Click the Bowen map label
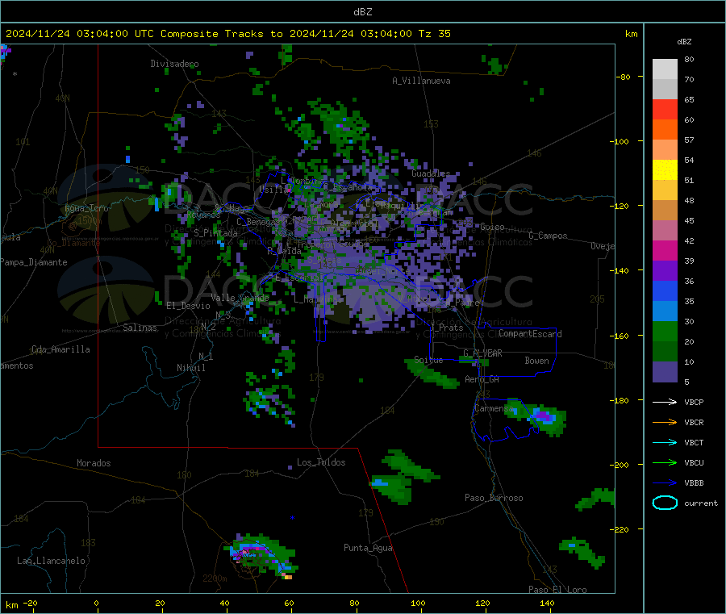Image resolution: width=726 pixels, height=614 pixels. [x=536, y=361]
